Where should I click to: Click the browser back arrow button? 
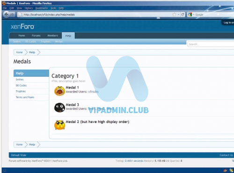click(x=6, y=14)
